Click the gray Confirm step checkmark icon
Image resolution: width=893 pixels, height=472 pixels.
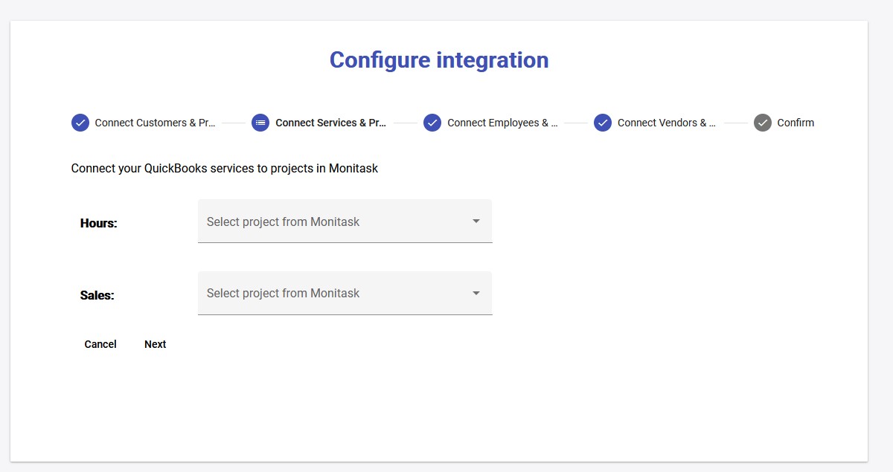pyautogui.click(x=762, y=123)
